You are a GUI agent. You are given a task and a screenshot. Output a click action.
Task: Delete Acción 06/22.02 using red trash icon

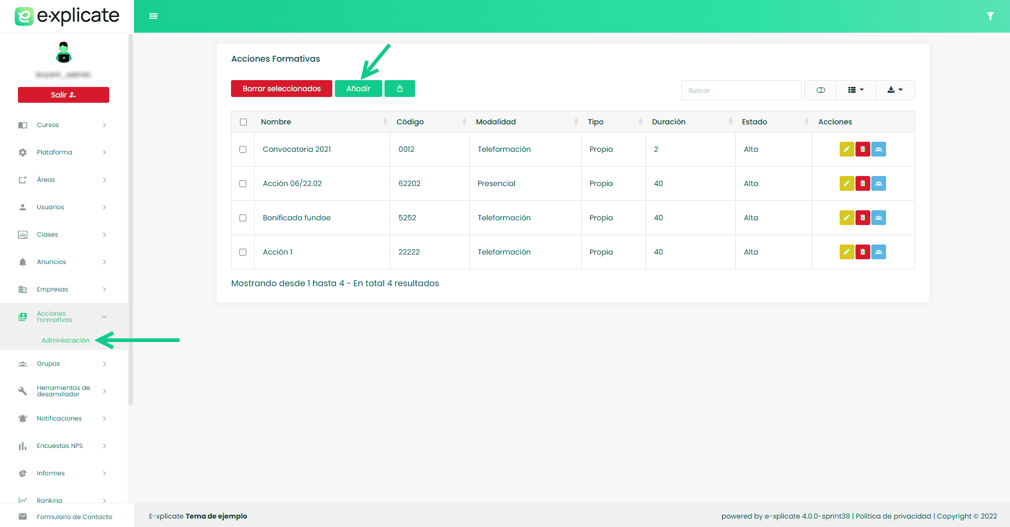pyautogui.click(x=862, y=183)
